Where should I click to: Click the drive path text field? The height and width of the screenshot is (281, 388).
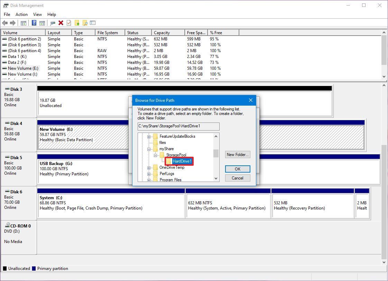click(178, 126)
